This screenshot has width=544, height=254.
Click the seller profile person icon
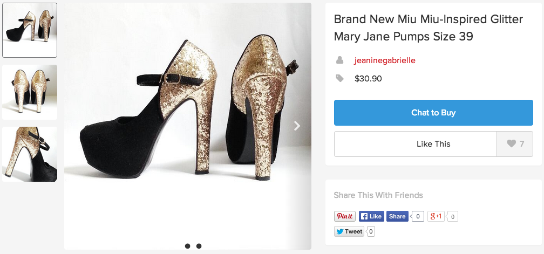pyautogui.click(x=340, y=60)
